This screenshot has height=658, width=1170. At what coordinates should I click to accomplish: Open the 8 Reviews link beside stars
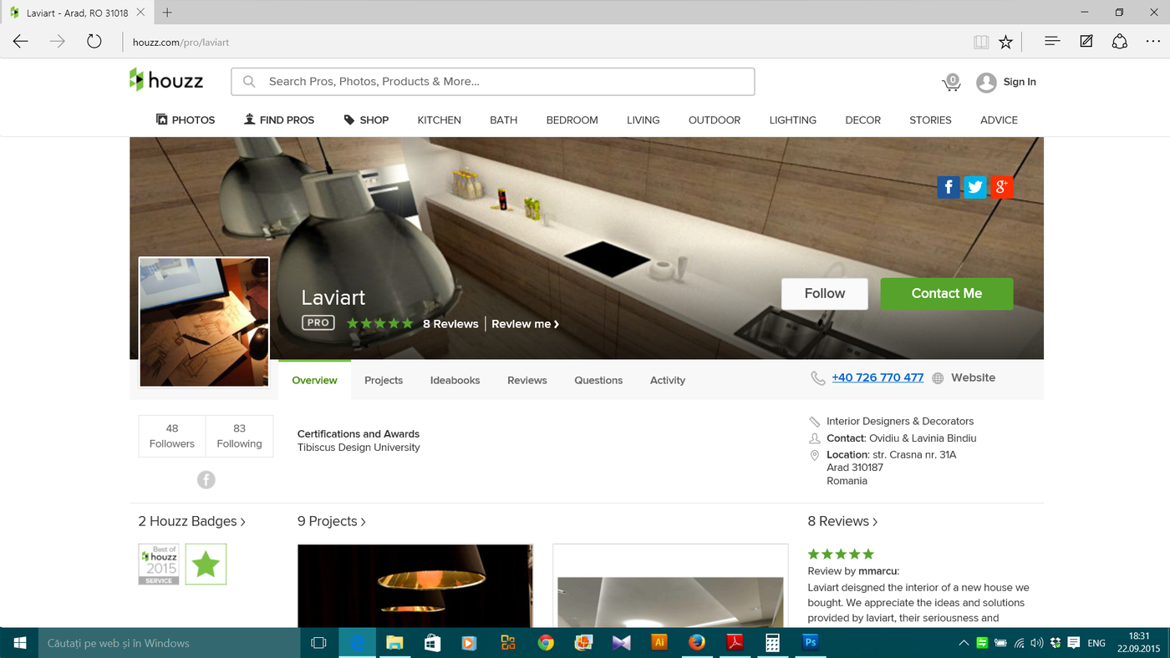(450, 324)
